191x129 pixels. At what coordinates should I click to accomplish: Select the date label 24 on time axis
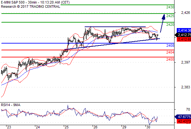[38, 127]
